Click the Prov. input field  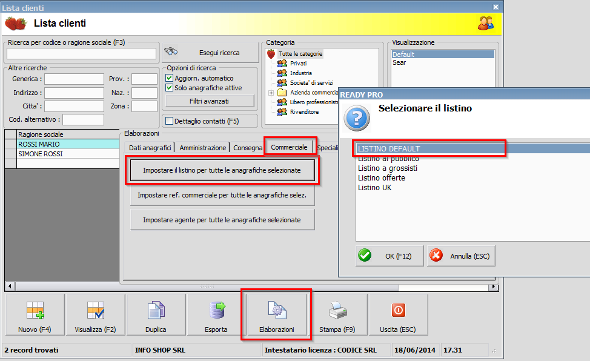(x=144, y=79)
